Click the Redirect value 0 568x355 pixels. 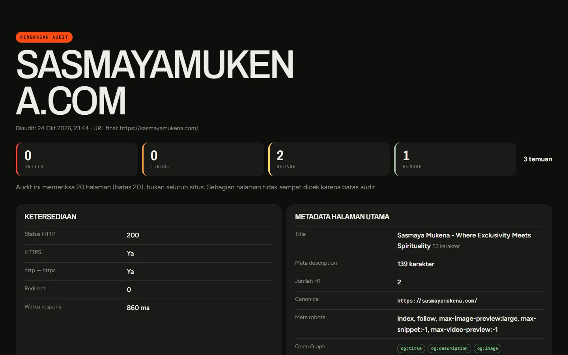coord(129,290)
